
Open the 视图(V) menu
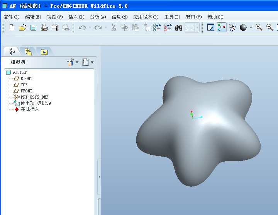[55, 17]
